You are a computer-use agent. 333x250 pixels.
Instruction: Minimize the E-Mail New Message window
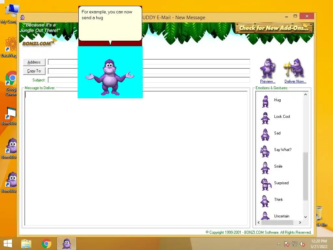point(286,16)
